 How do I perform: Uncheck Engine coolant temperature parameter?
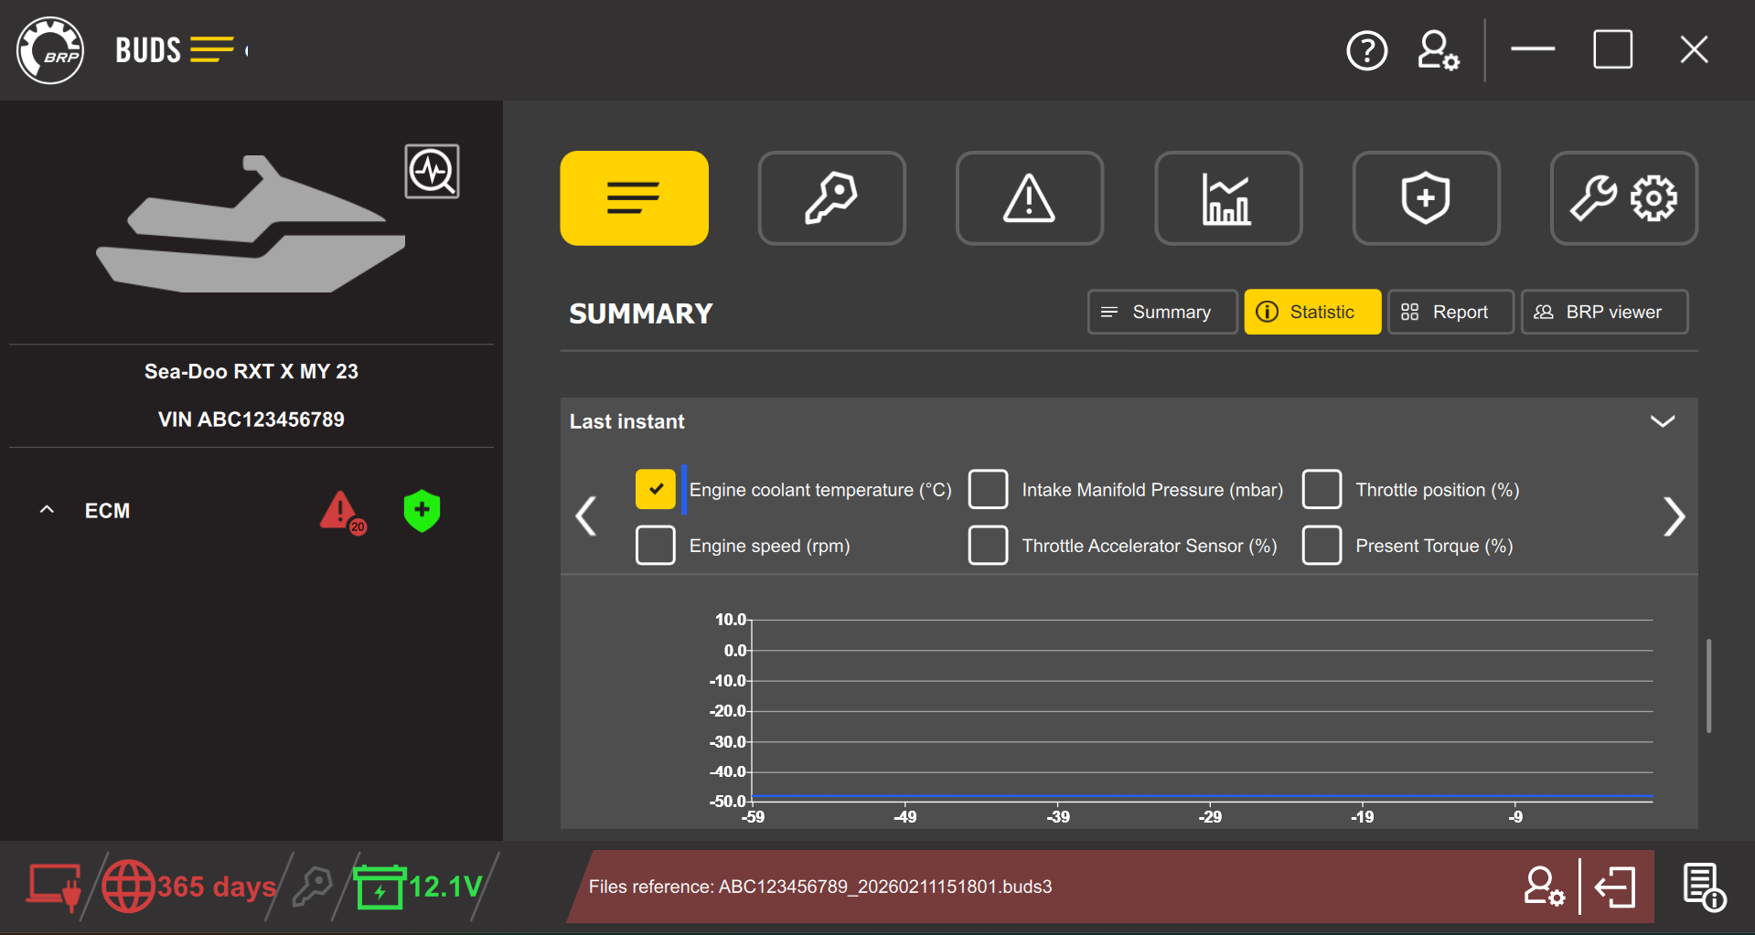(x=655, y=489)
